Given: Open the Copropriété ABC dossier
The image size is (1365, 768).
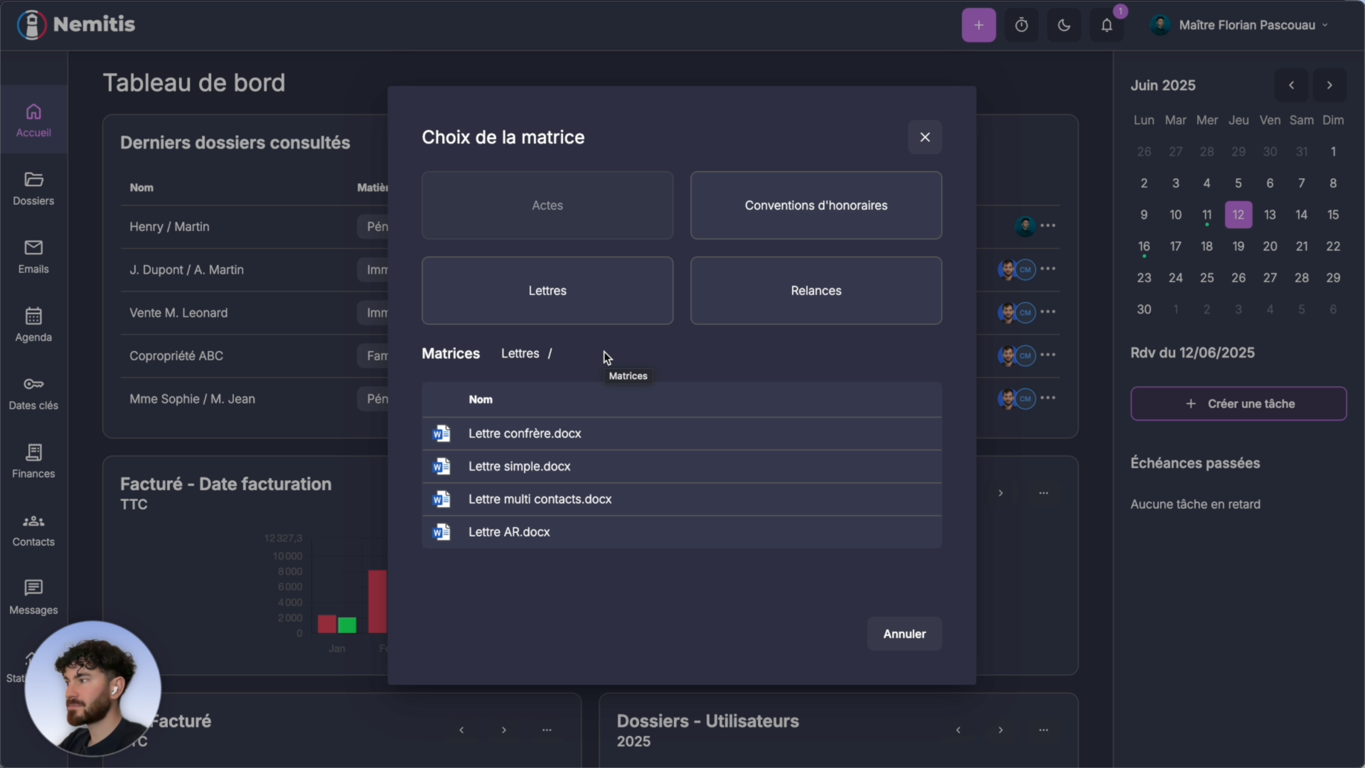Looking at the screenshot, I should (176, 355).
